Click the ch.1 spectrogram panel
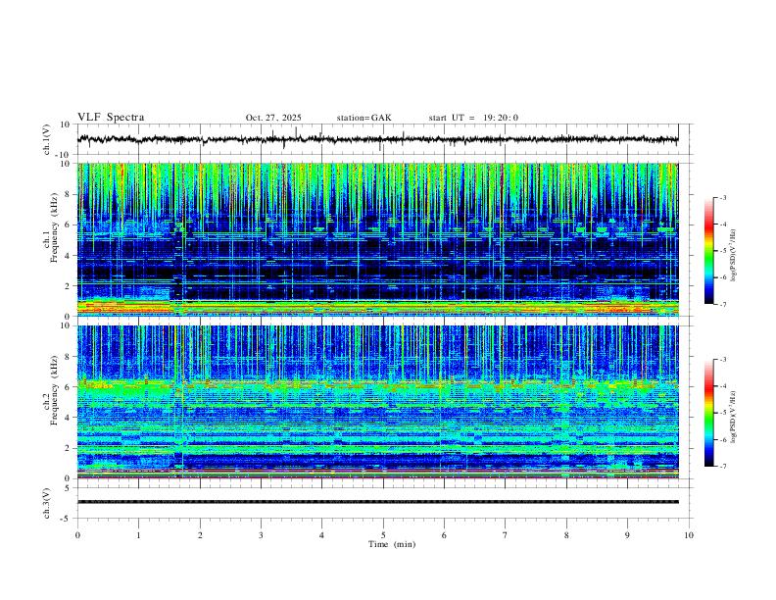This screenshot has height=600, width=776. coord(377,239)
